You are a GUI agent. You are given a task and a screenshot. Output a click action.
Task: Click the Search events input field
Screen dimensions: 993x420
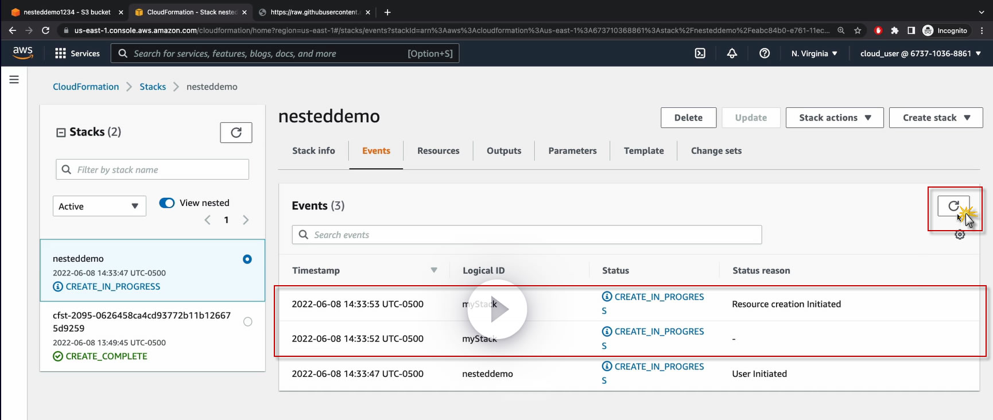(526, 235)
